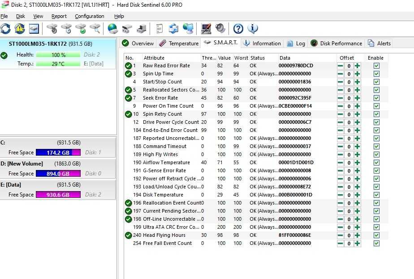Click the Temp. 29 °C bar
414x279 pixels.
tap(58, 64)
